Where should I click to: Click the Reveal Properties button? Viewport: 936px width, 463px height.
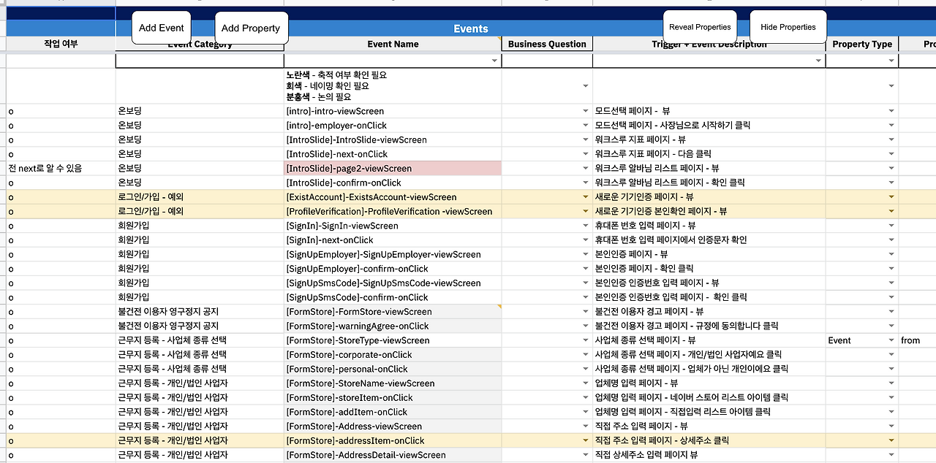700,27
